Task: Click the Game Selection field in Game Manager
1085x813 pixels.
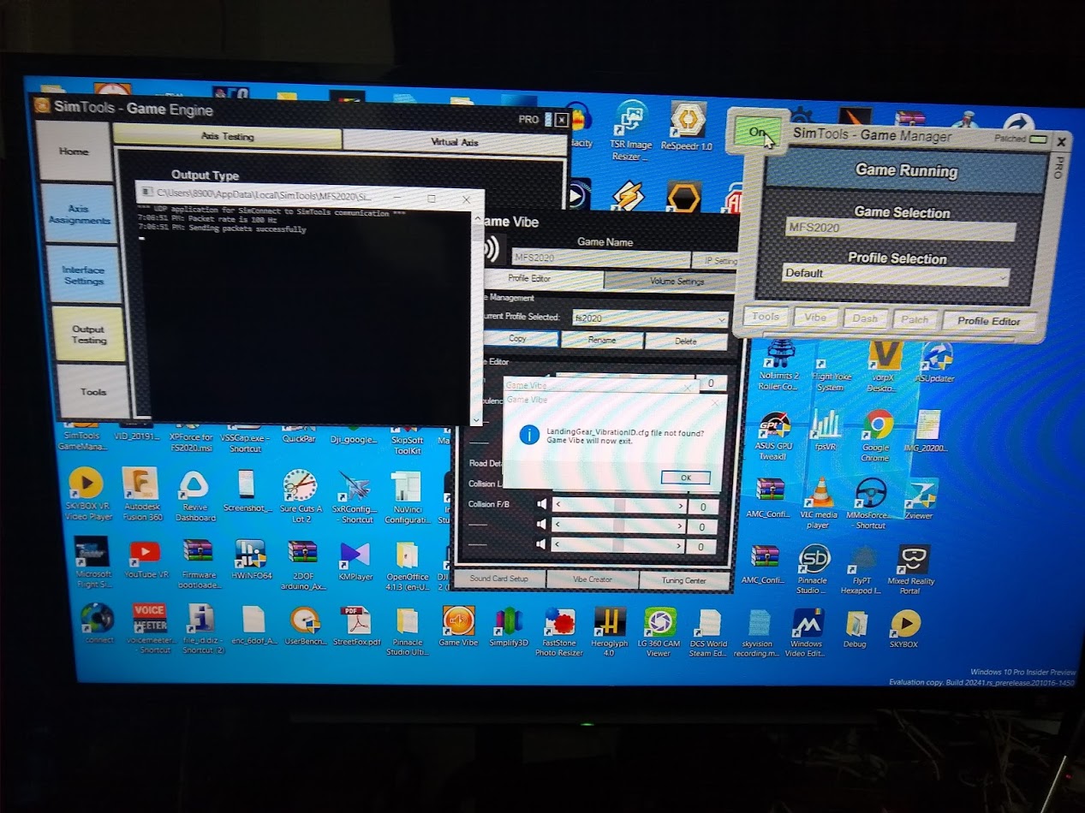Action: 901,229
